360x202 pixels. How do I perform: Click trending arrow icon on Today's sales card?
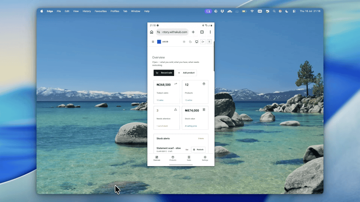(175, 84)
